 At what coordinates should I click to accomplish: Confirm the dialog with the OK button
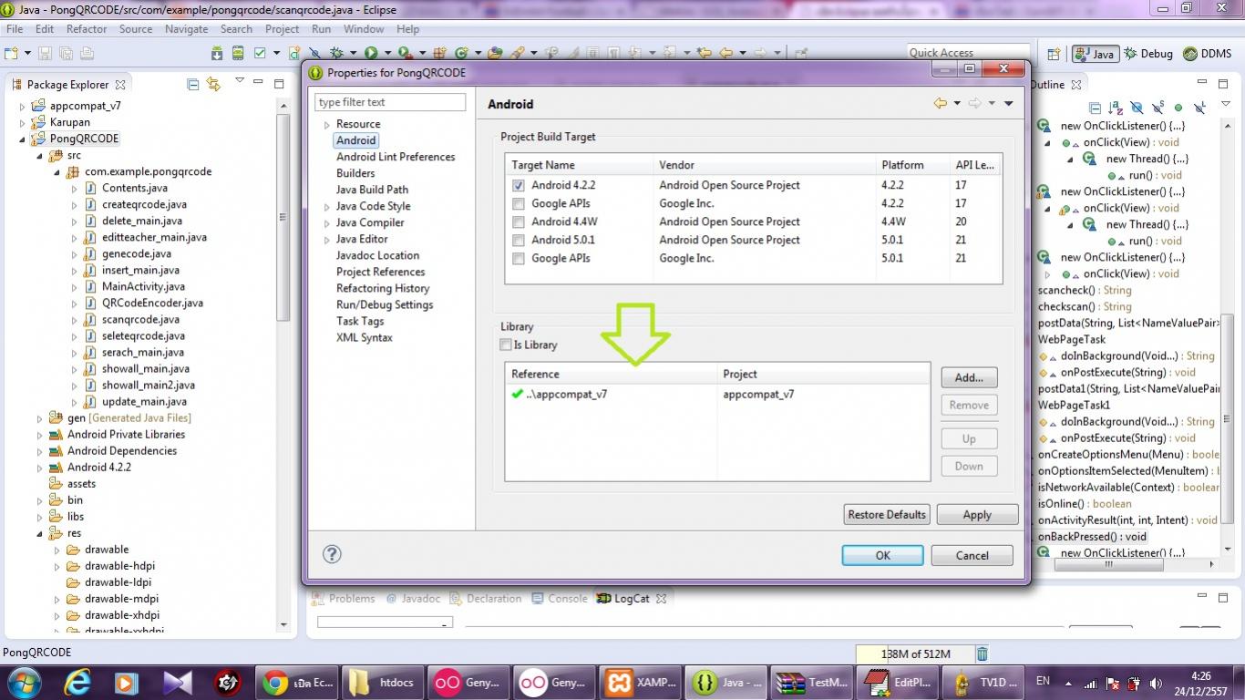tap(882, 555)
